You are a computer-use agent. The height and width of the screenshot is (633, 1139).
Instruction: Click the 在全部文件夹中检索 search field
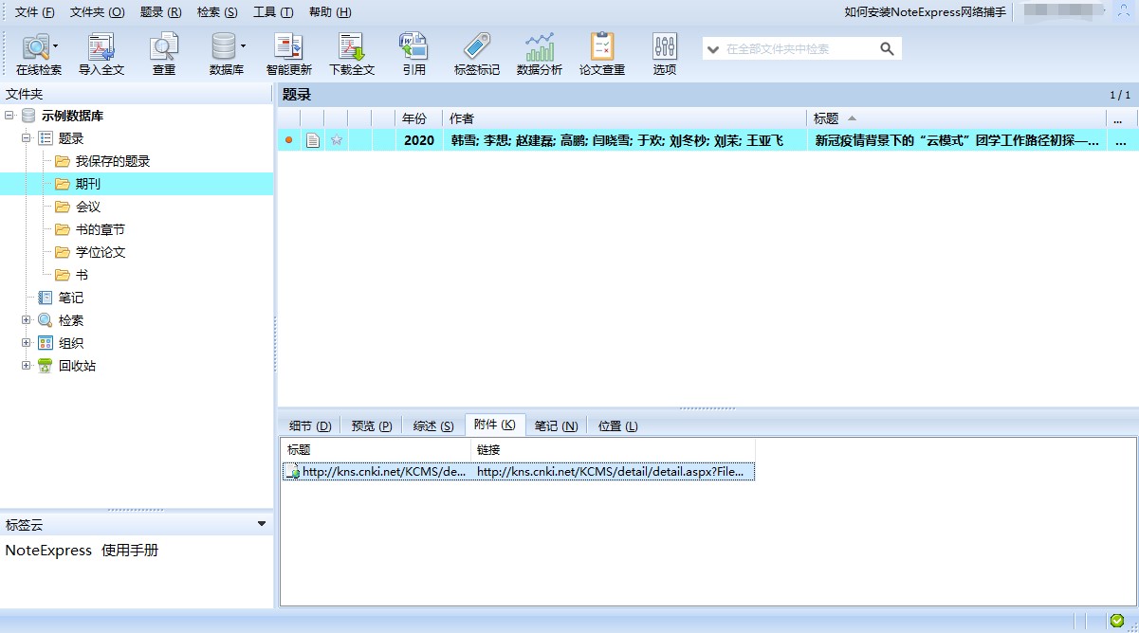(x=797, y=48)
